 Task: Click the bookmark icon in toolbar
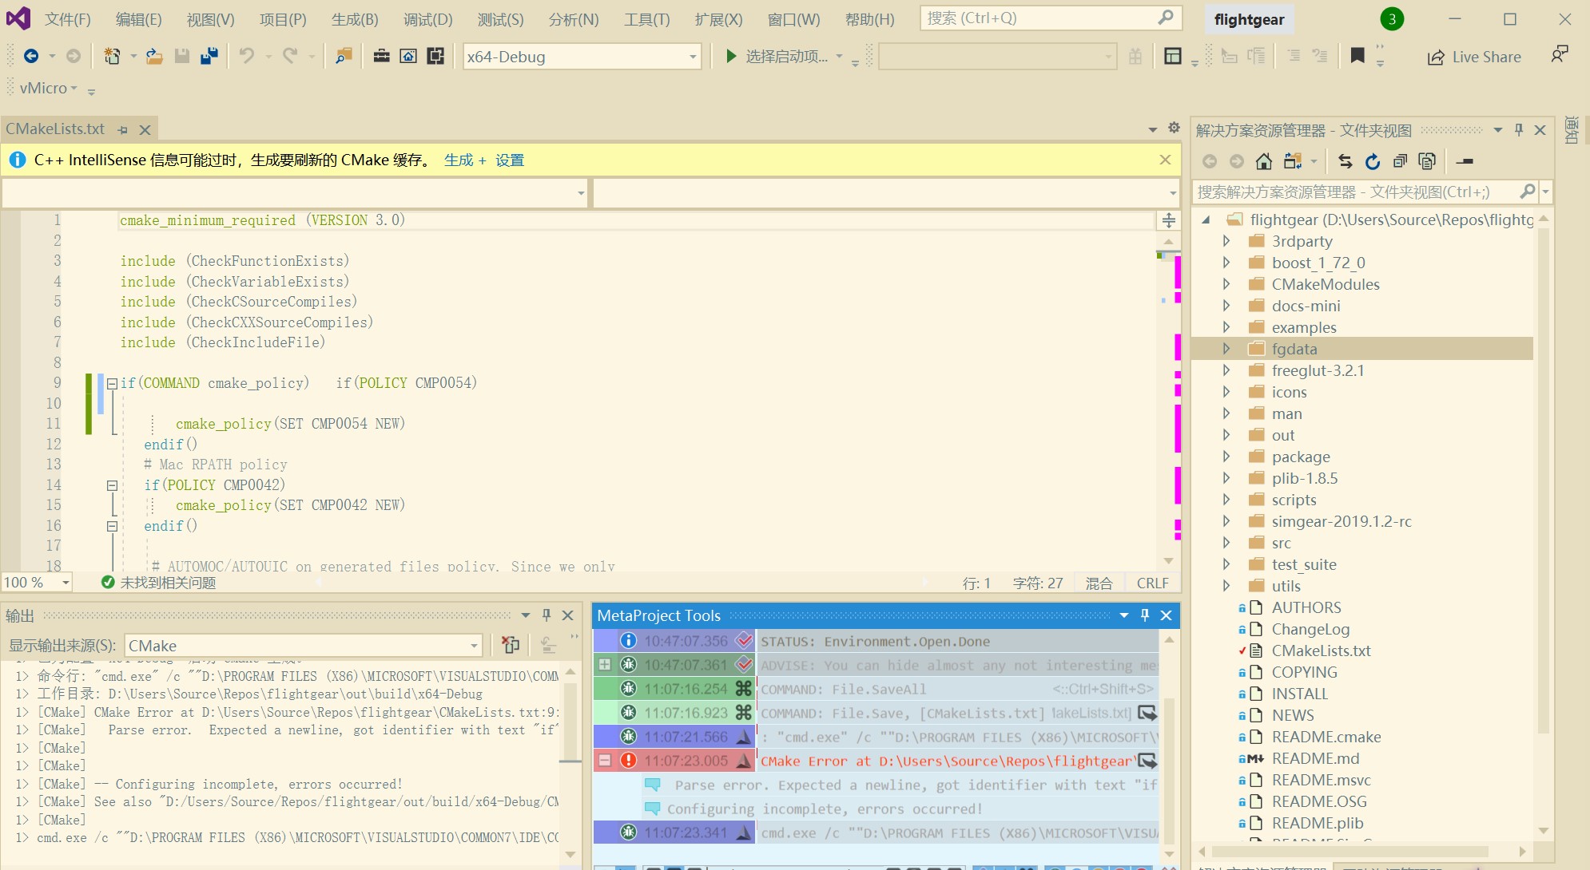pyautogui.click(x=1357, y=55)
